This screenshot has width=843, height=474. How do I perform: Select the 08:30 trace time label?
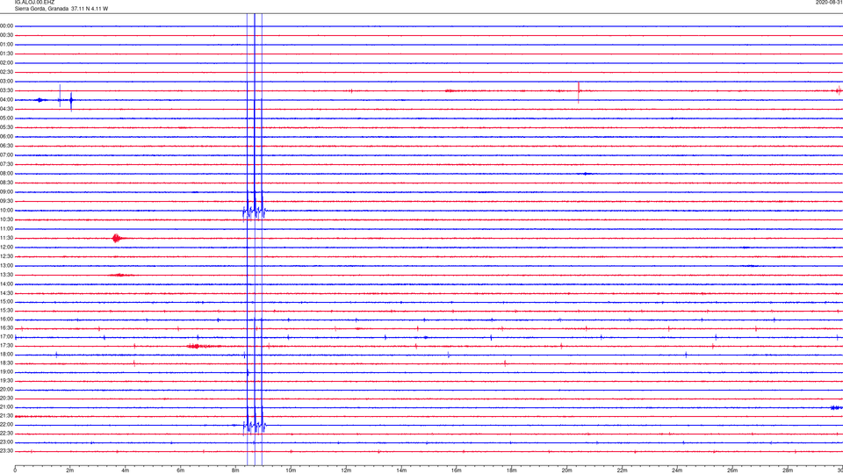pyautogui.click(x=6, y=183)
